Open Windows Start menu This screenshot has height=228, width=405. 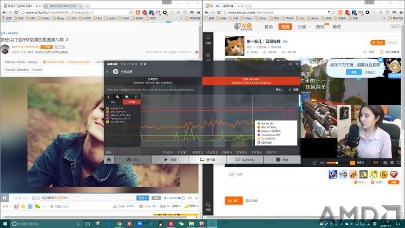tap(4, 224)
